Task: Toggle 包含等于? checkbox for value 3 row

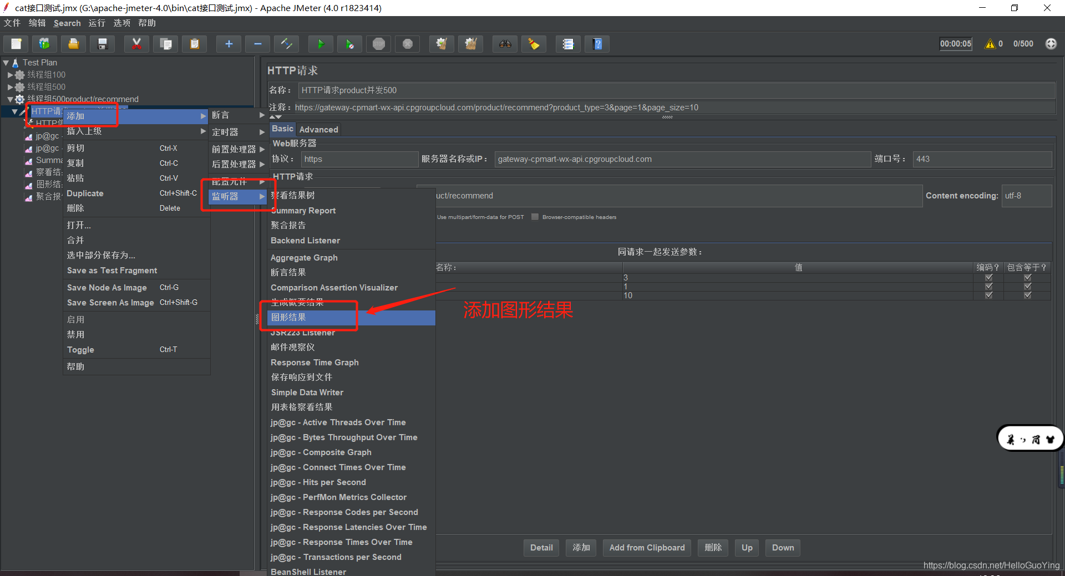Action: (1028, 277)
